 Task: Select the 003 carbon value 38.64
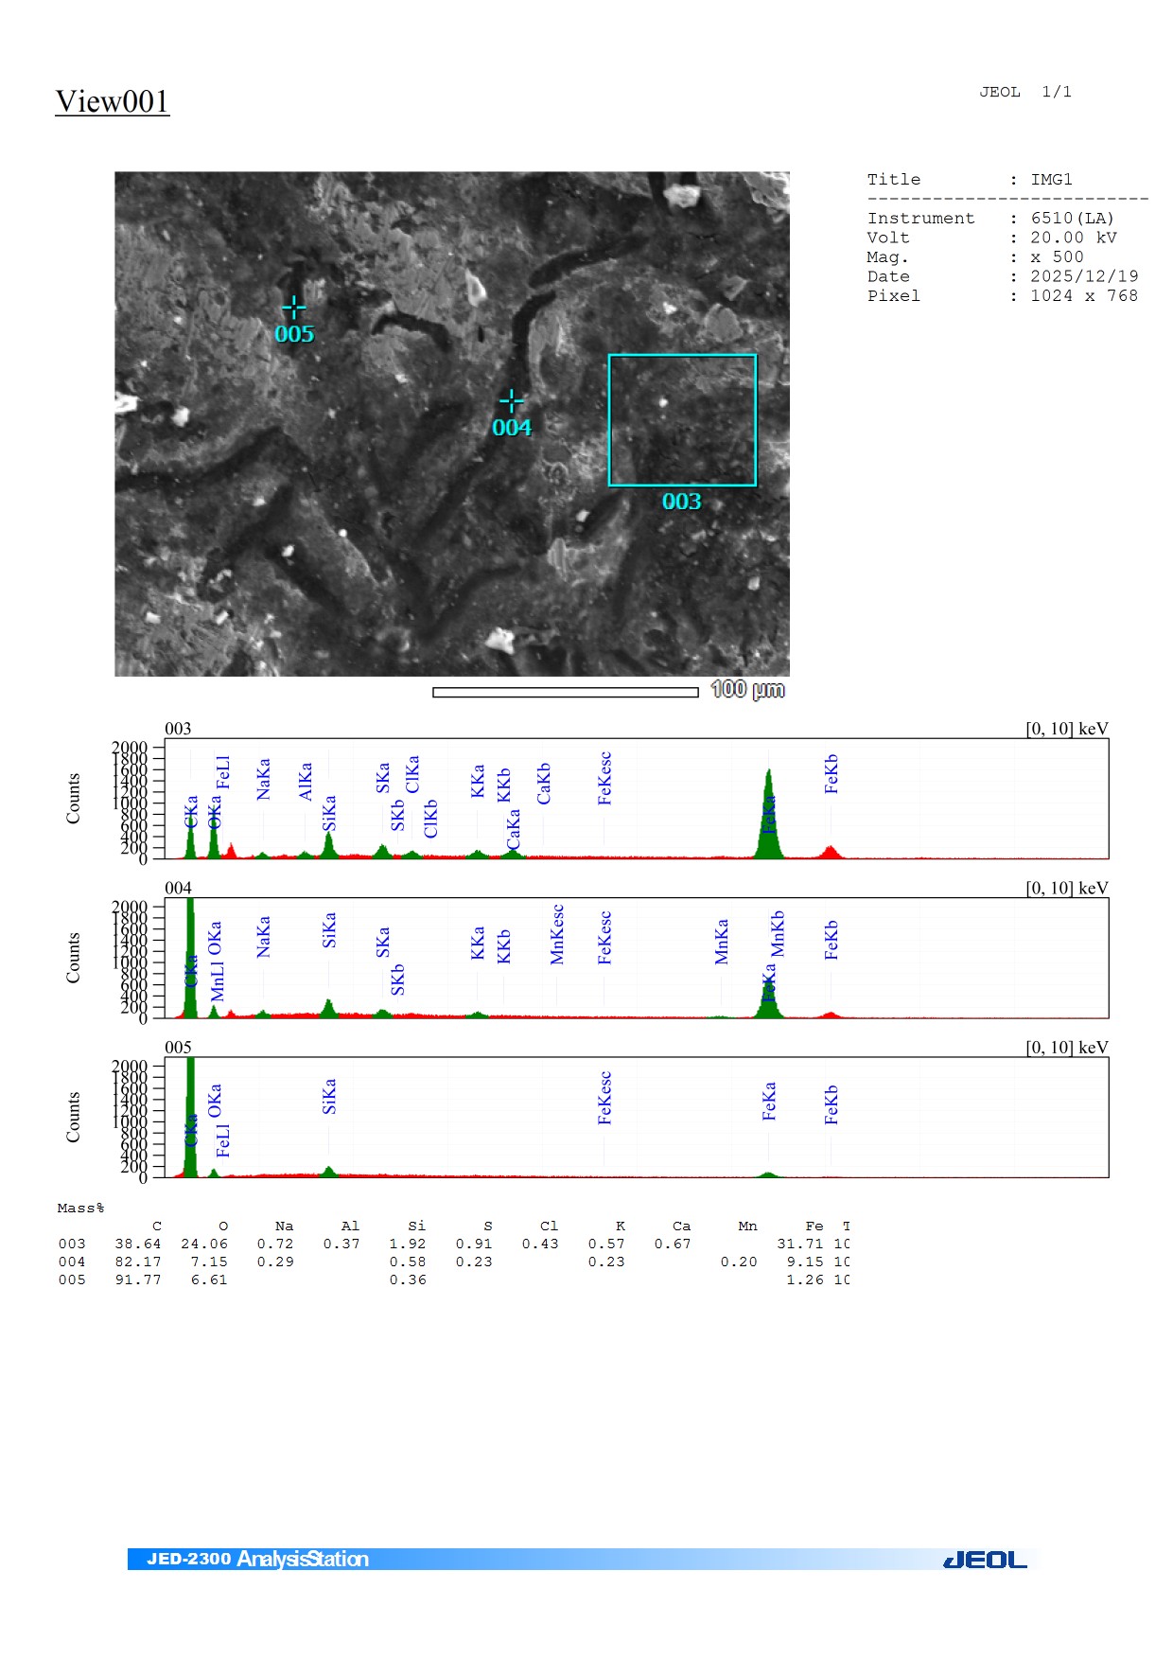[138, 1244]
